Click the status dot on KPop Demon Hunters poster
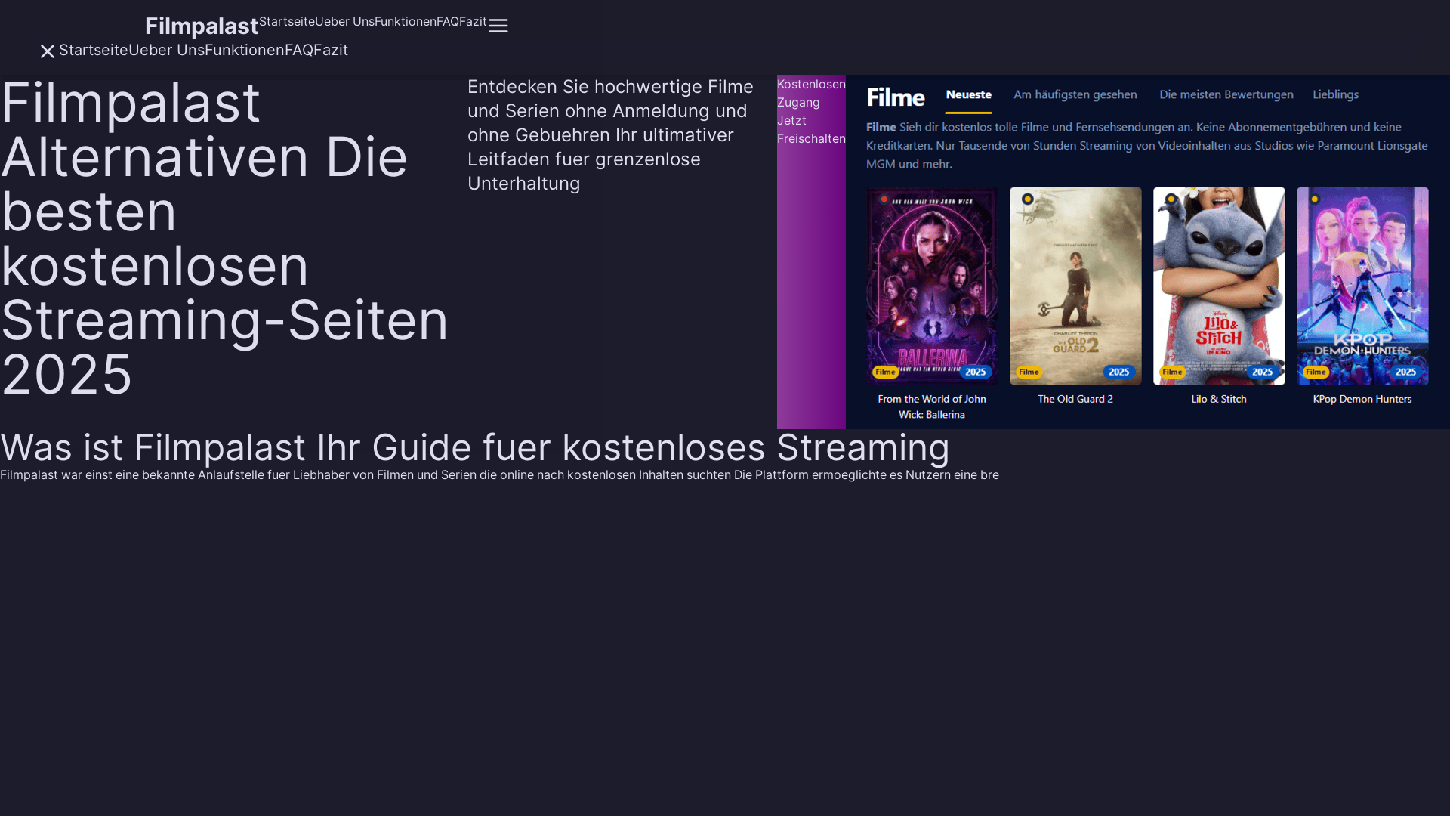This screenshot has width=1450, height=816. (1315, 199)
